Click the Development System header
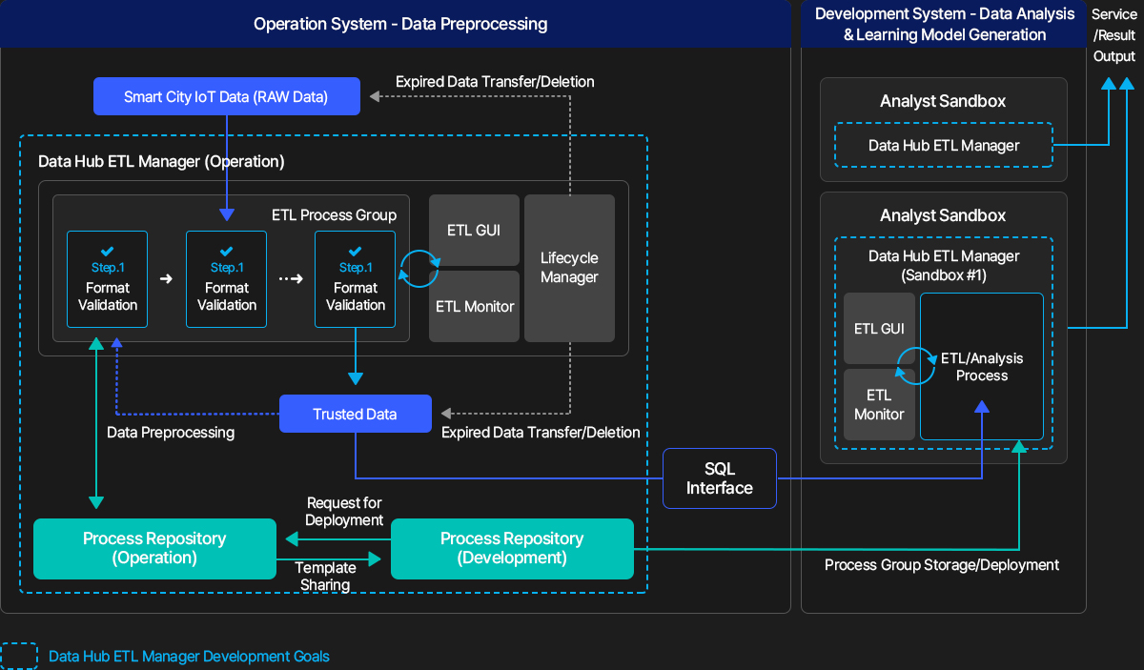The image size is (1144, 670). [944, 24]
